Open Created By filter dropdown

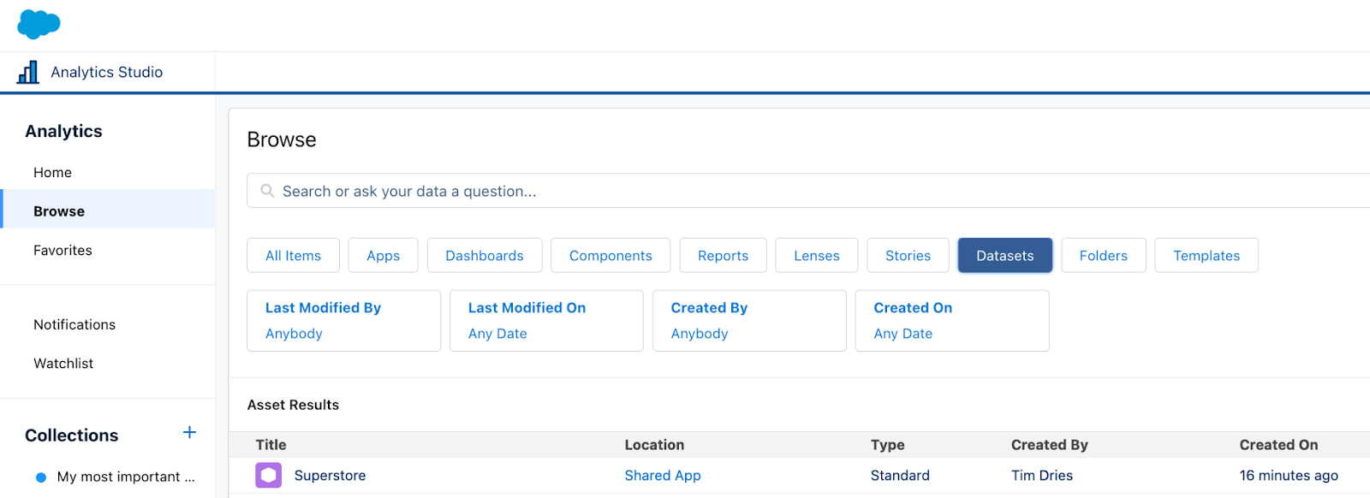tap(749, 320)
